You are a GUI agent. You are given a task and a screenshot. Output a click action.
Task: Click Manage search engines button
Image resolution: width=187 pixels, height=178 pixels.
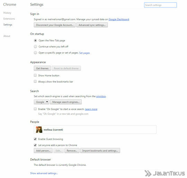pyautogui.click(x=66, y=102)
